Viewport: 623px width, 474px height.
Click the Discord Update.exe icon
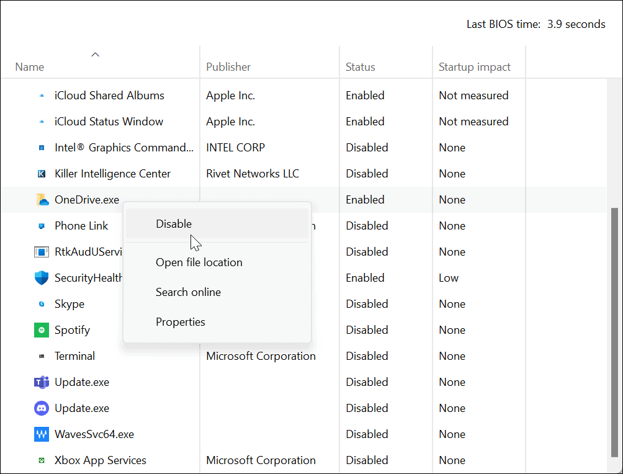pyautogui.click(x=41, y=408)
